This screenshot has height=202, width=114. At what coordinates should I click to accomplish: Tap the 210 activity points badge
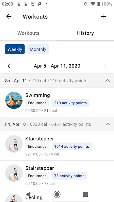pyautogui.click(x=70, y=103)
